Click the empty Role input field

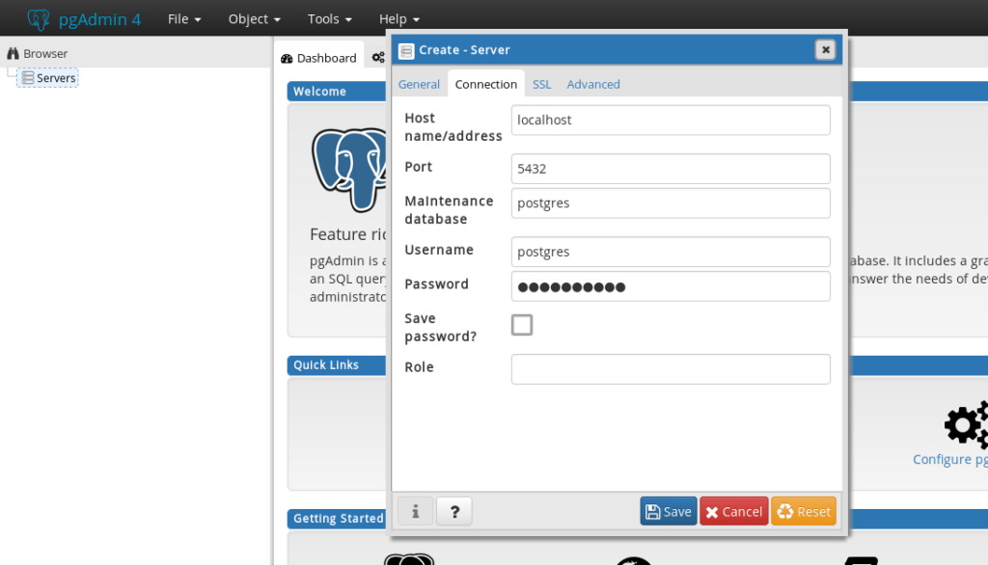point(670,368)
